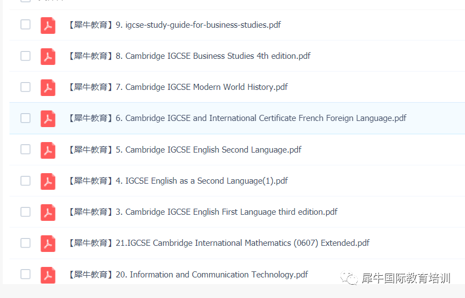465x298 pixels.
Task: Open 21.IGCSE Cambridge International Mathematics (0607) Extended.pdf
Action: point(219,243)
